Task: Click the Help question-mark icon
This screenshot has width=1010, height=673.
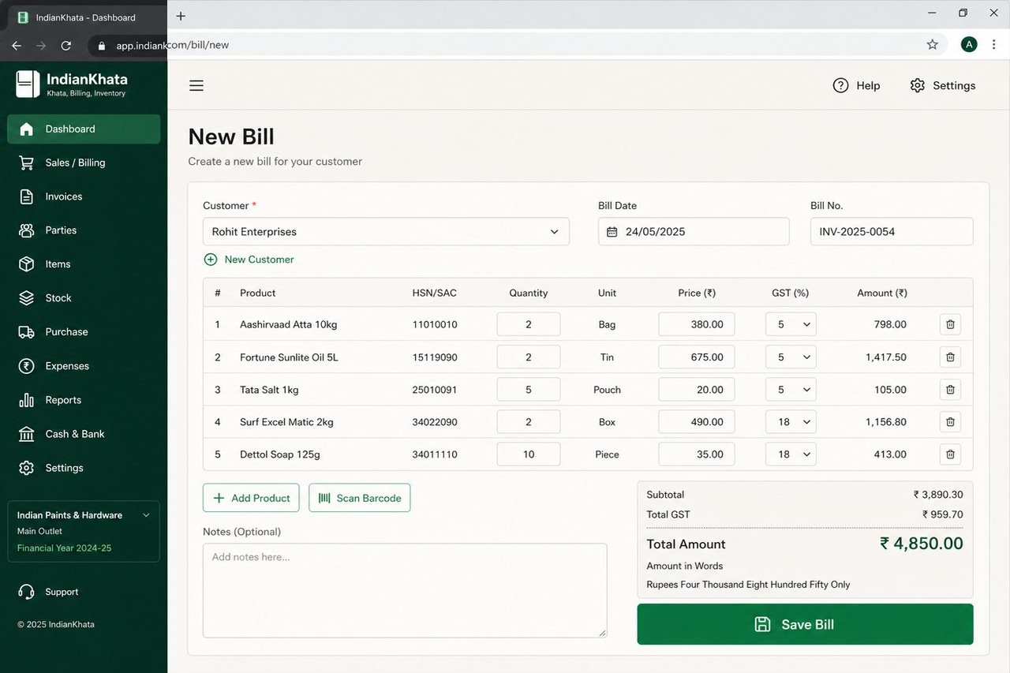Action: pos(840,85)
